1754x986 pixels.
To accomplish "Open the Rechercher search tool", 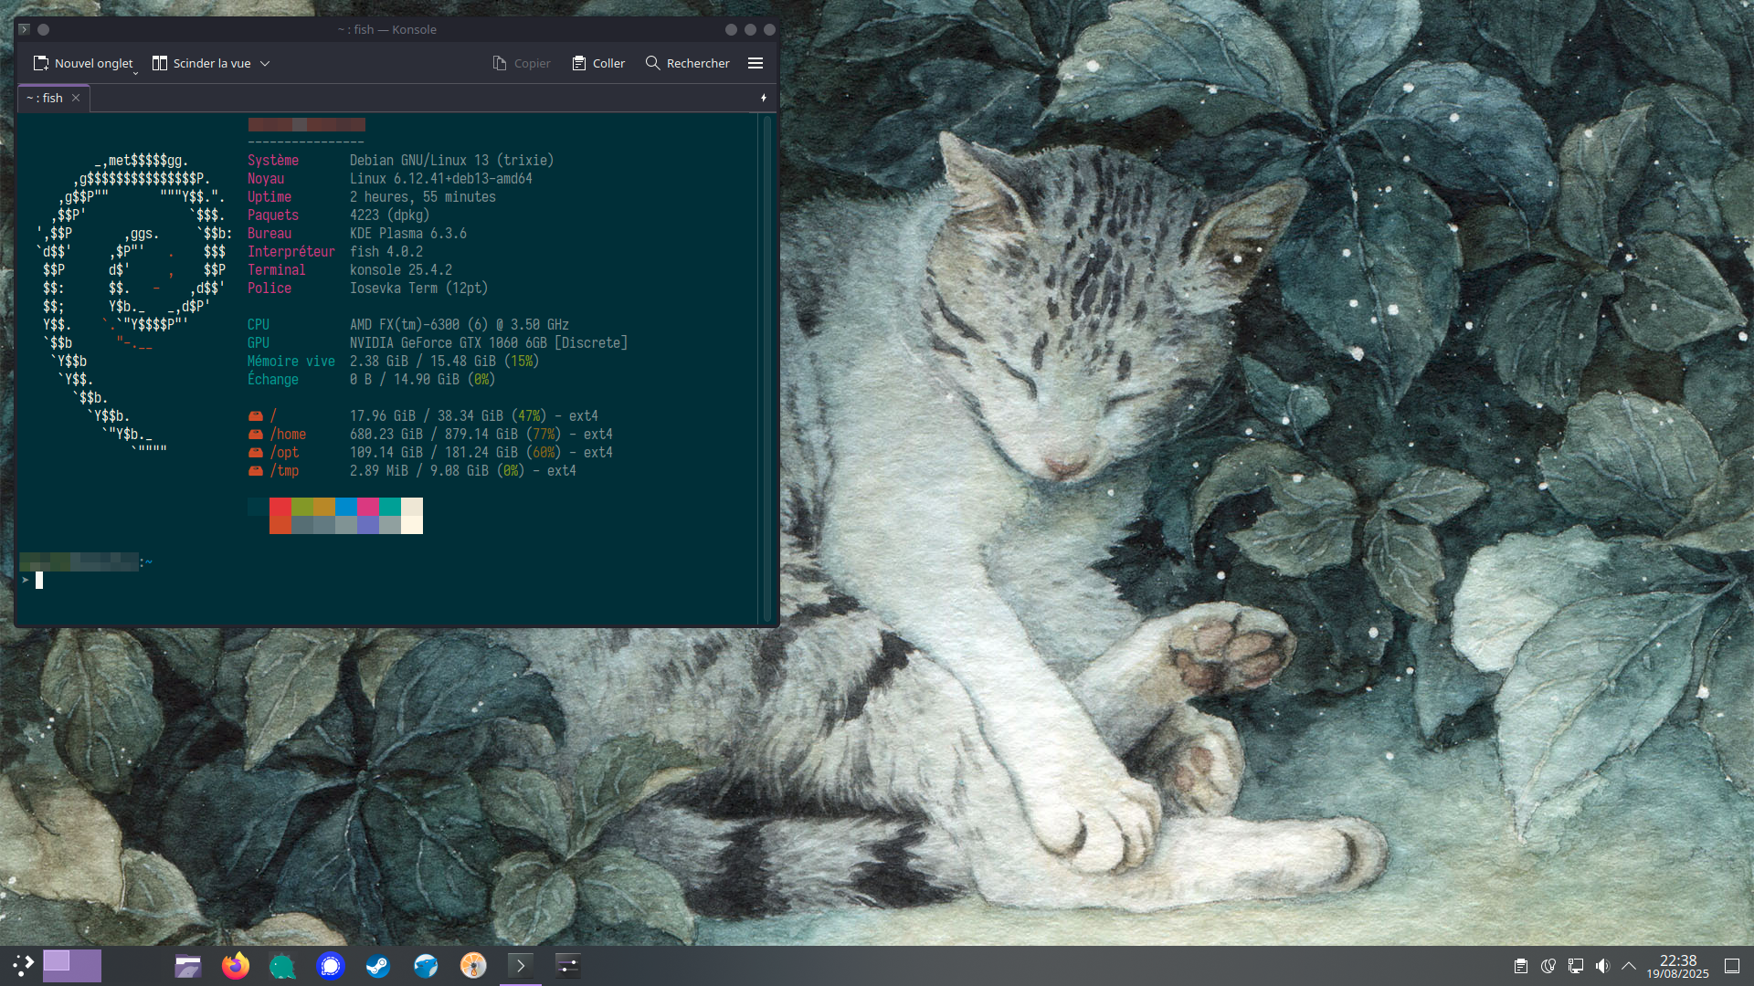I will pyautogui.click(x=687, y=63).
